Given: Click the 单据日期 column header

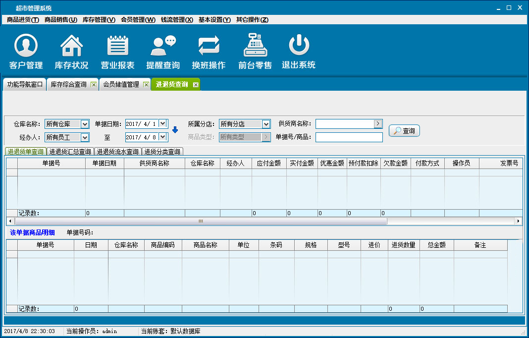Looking at the screenshot, I should [x=105, y=163].
